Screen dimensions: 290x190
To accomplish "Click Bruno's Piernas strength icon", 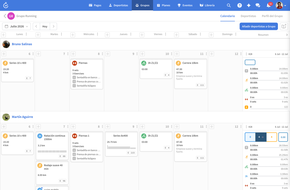I will click(75, 63).
